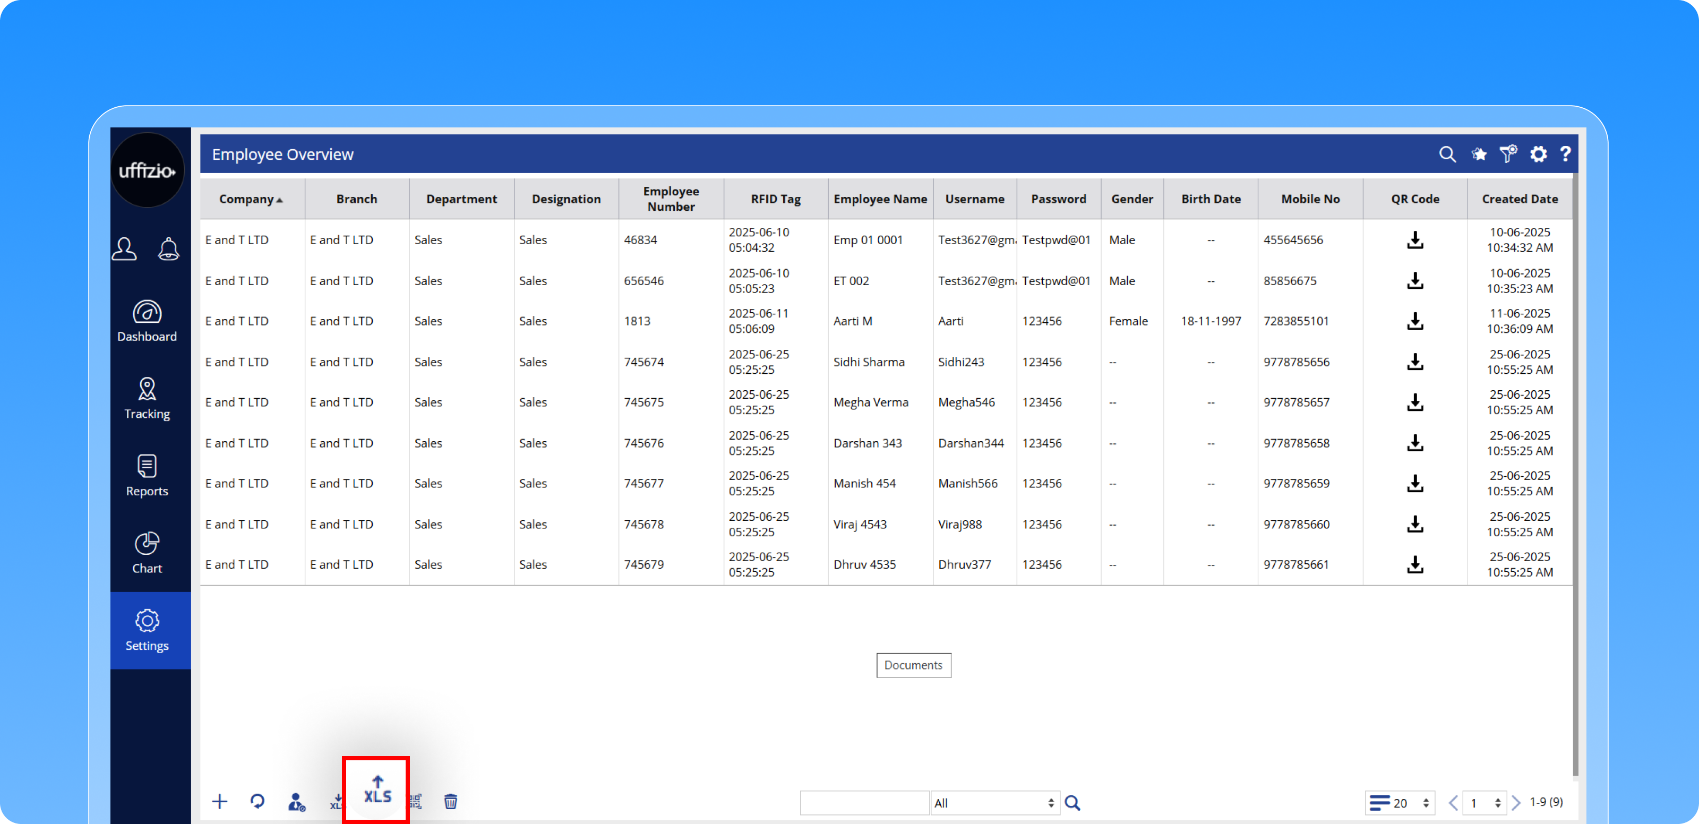Click the Documents button
1699x824 pixels.
913,665
